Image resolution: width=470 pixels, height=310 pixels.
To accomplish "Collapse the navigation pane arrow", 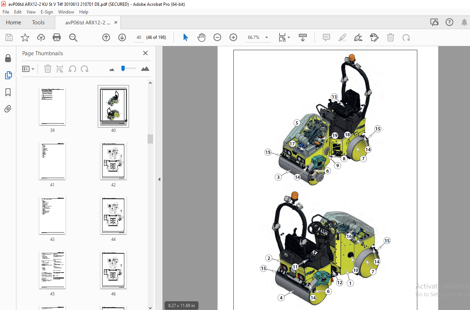I will click(159, 179).
